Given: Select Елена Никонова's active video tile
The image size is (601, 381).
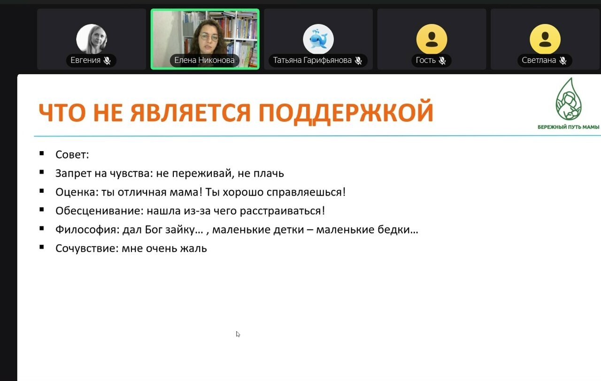Looking at the screenshot, I should coord(205,33).
